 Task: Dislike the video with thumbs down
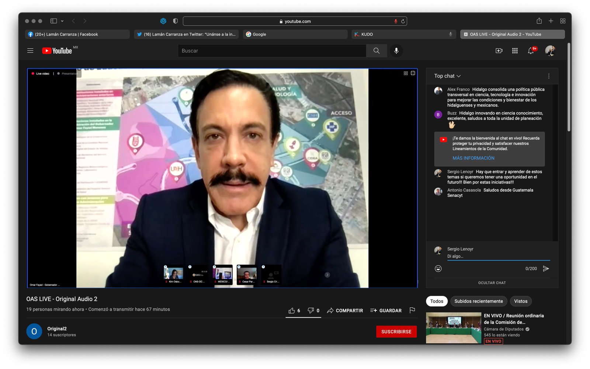pos(311,310)
